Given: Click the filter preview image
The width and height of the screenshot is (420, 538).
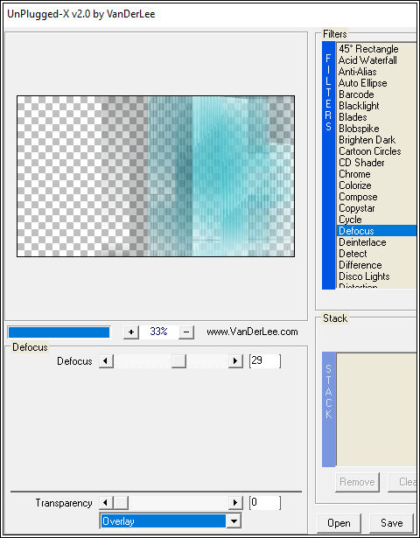Looking at the screenshot, I should click(156, 176).
